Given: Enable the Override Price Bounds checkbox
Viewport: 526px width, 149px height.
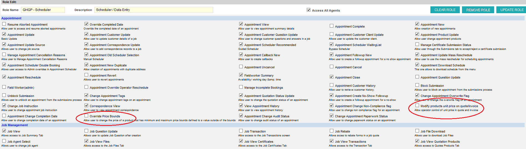Looking at the screenshot, I should click(86, 116).
